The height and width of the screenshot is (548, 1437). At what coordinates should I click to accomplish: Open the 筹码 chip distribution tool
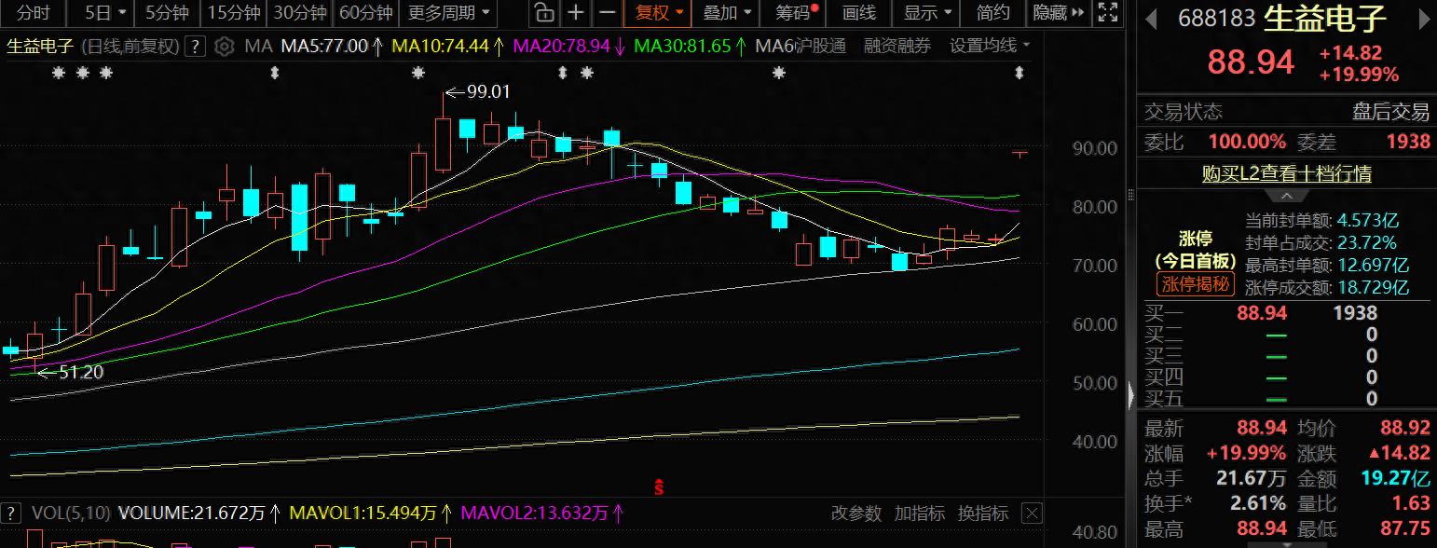(x=793, y=14)
